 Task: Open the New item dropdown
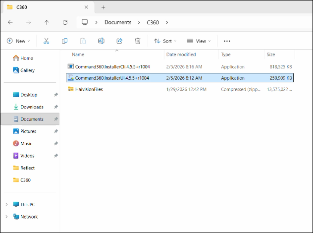click(18, 41)
